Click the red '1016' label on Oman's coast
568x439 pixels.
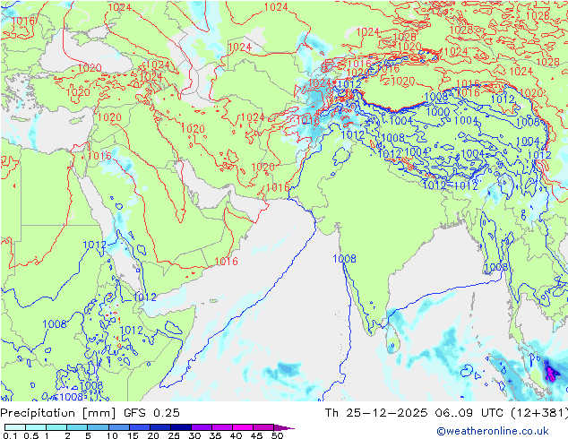point(226,261)
